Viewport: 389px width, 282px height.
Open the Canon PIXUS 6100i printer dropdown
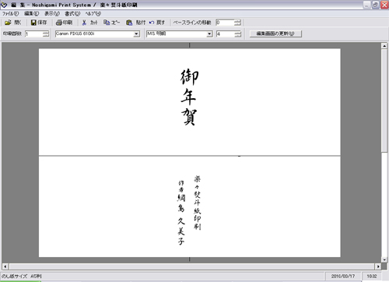pyautogui.click(x=136, y=34)
